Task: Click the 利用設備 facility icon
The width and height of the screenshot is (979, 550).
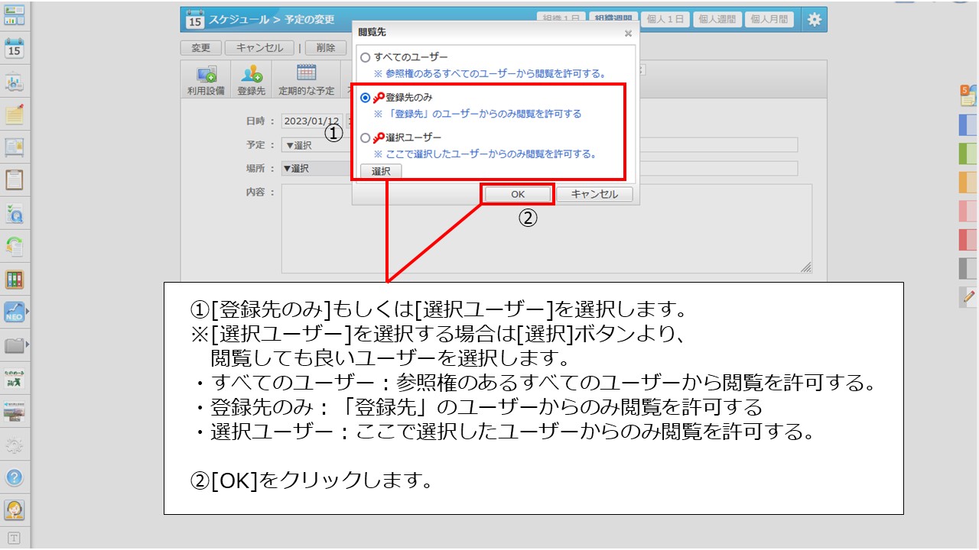Action: [207, 80]
